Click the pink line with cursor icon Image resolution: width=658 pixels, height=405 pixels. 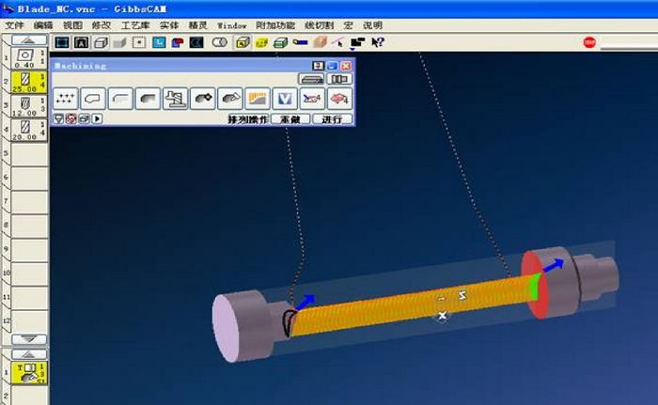338,42
